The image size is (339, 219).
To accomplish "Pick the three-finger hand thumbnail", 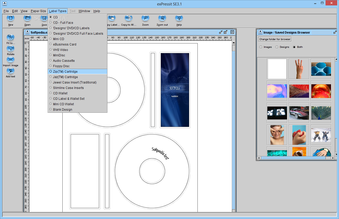I will [299, 69].
